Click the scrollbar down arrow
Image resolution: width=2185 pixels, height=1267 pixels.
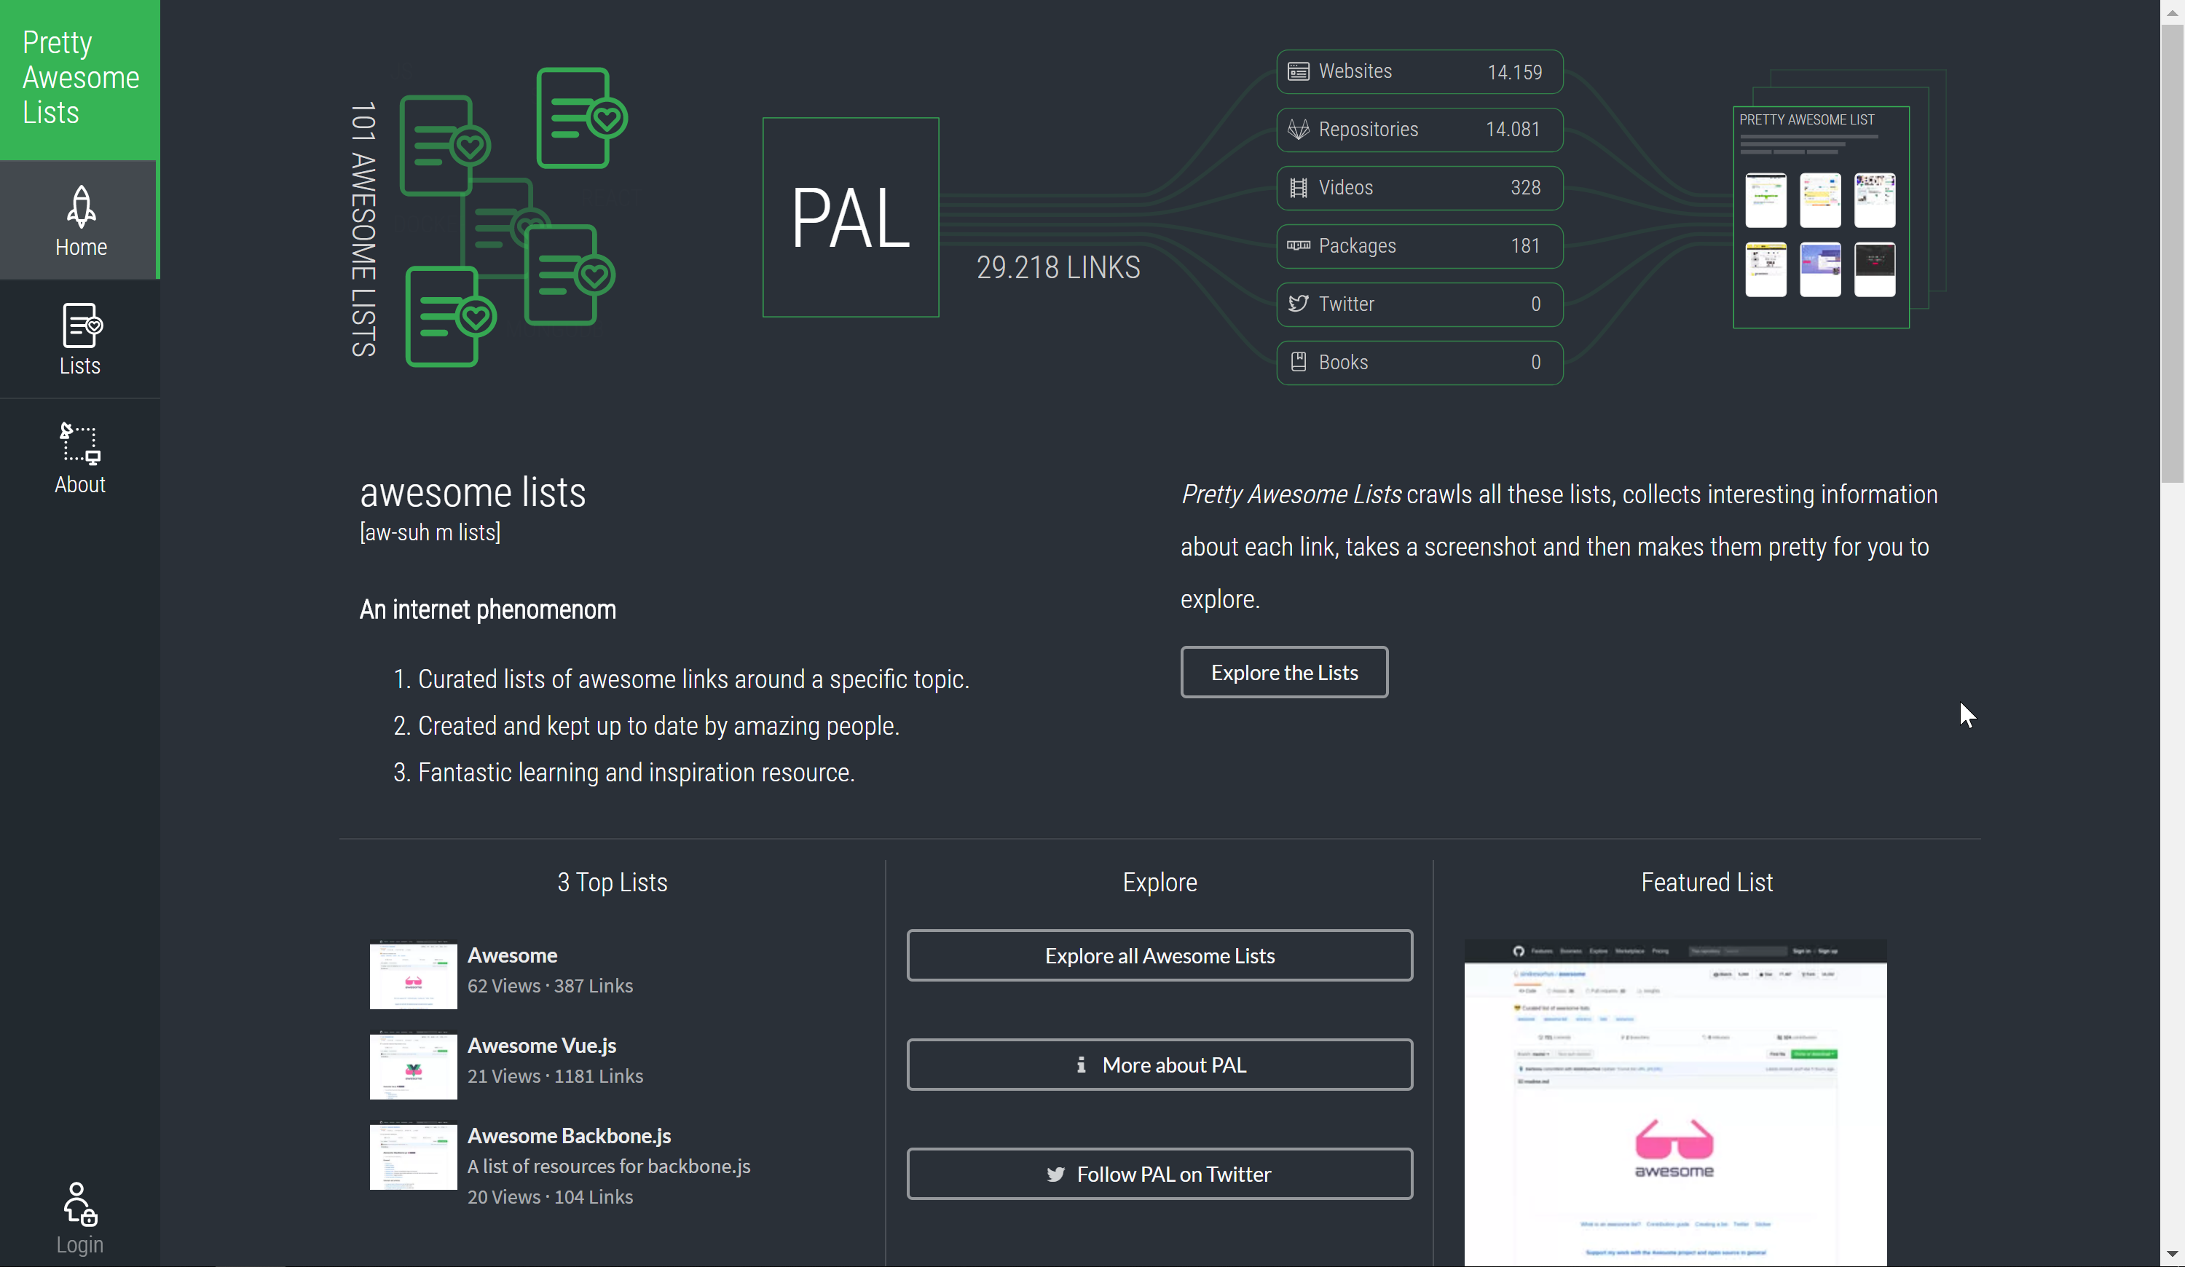(2172, 1253)
